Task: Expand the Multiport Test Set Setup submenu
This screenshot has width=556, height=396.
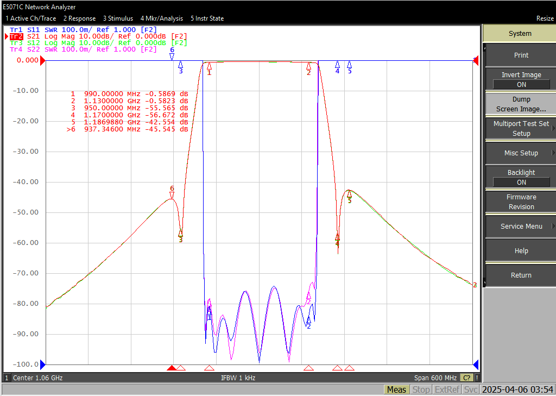Action: pyautogui.click(x=520, y=128)
